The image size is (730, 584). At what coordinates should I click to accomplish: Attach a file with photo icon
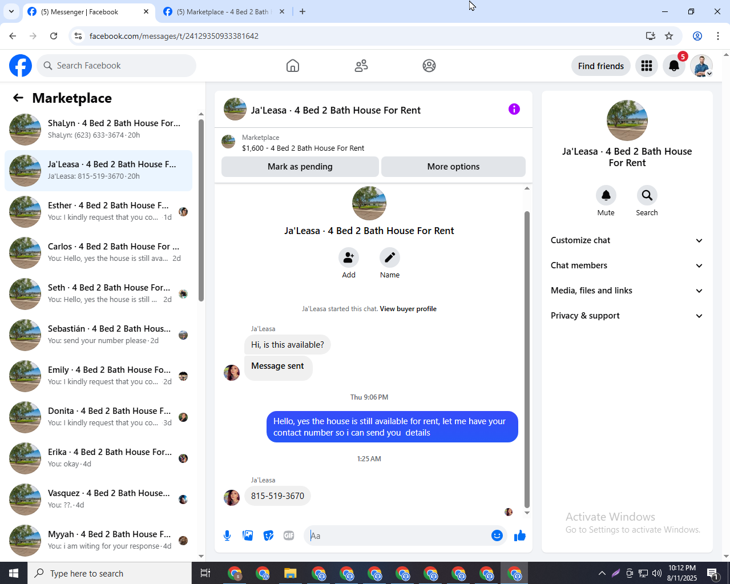point(248,535)
